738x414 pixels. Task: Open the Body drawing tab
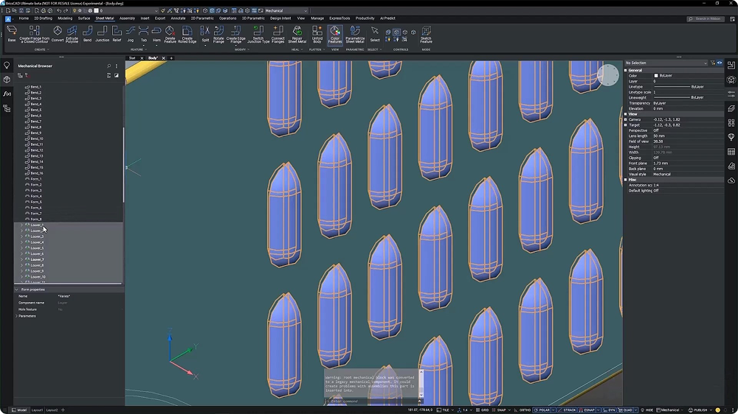click(x=153, y=57)
